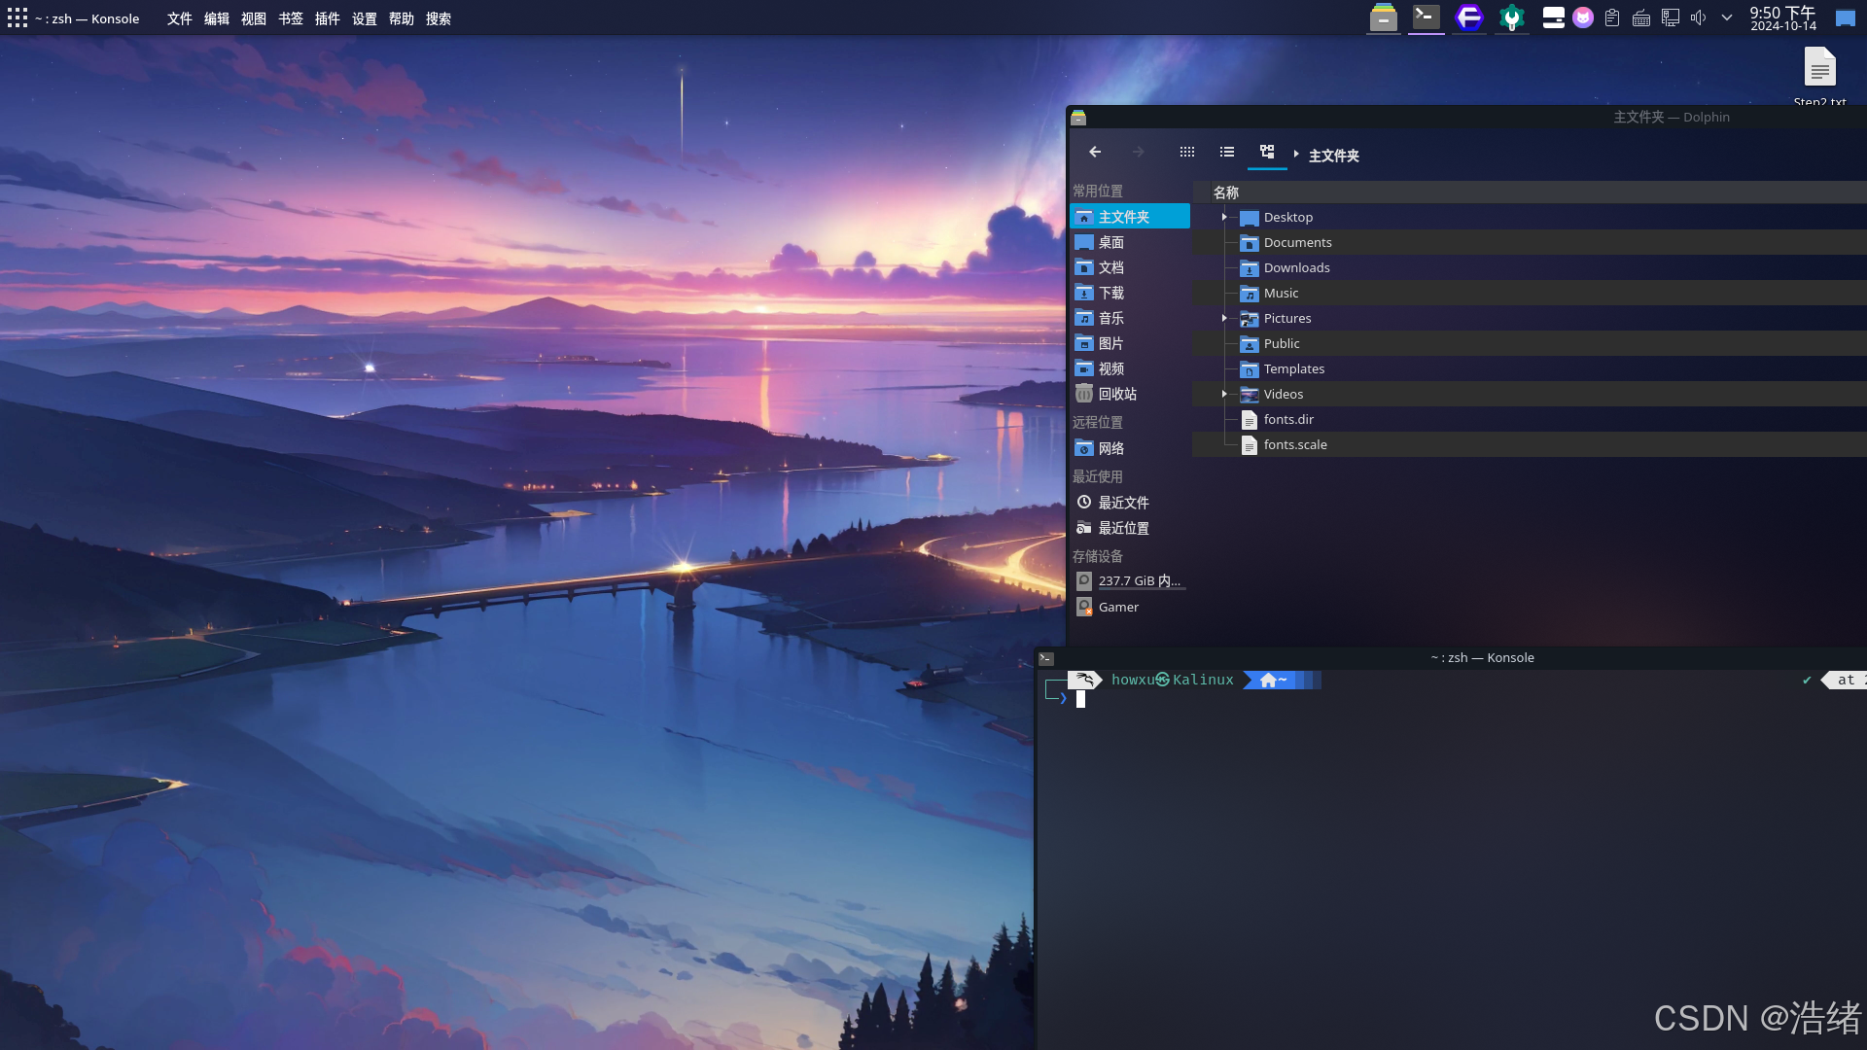Open the purple cat tray icon
The width and height of the screenshot is (1867, 1050).
pyautogui.click(x=1583, y=17)
